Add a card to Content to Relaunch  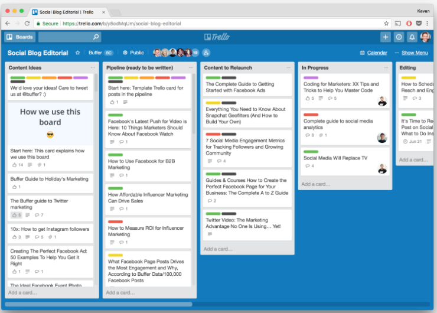tap(218, 249)
